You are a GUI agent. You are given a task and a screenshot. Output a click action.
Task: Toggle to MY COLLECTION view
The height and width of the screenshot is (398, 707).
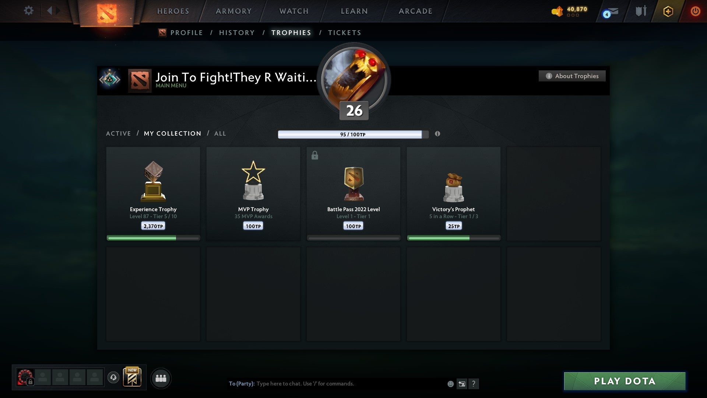172,134
